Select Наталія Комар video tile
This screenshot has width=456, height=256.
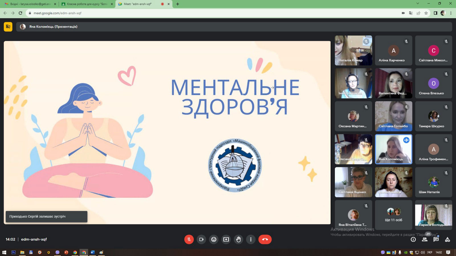[353, 50]
